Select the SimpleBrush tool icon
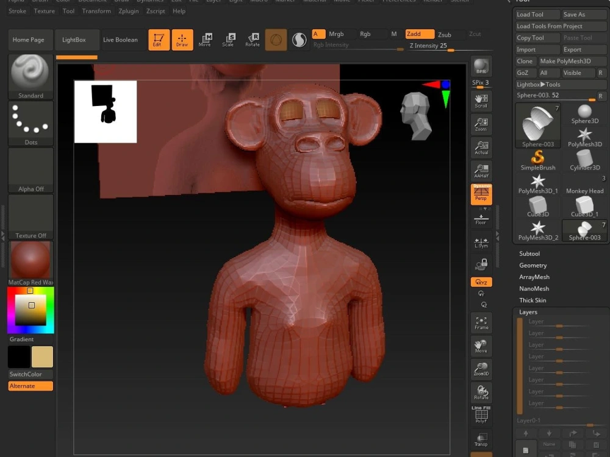Viewport: 610px width, 457px height. coord(538,160)
